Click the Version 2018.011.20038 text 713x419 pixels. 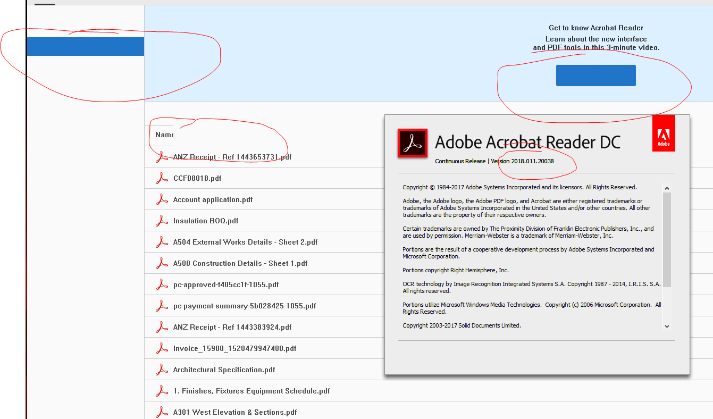[x=522, y=161]
